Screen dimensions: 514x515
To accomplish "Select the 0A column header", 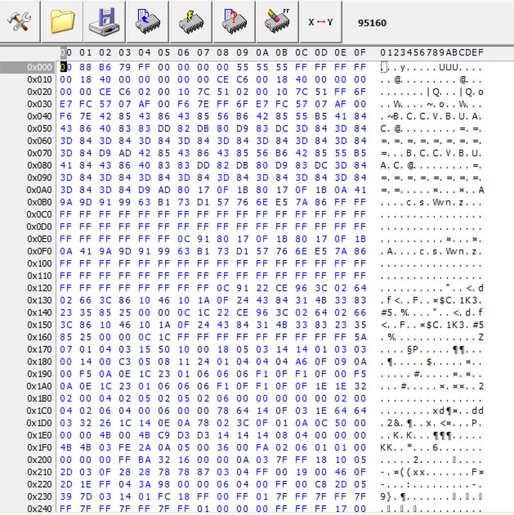I will click(x=262, y=53).
